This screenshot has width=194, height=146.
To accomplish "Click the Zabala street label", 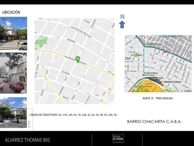I will point(42,92).
